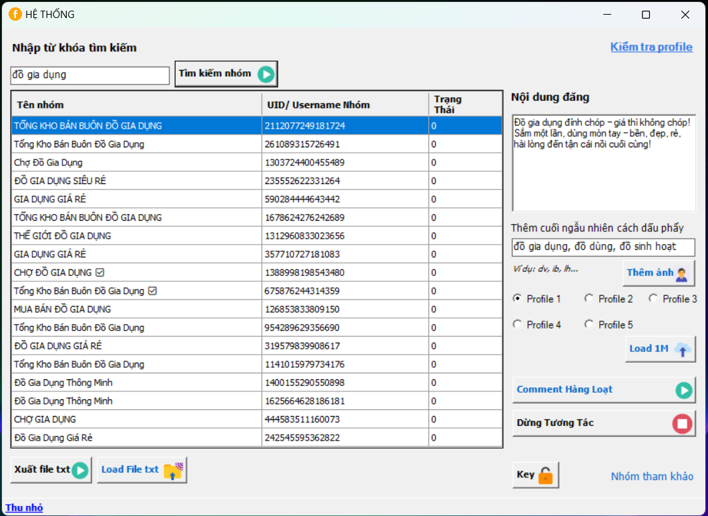Select the Profile 1 radio button
This screenshot has height=516, width=708.
pyautogui.click(x=517, y=299)
